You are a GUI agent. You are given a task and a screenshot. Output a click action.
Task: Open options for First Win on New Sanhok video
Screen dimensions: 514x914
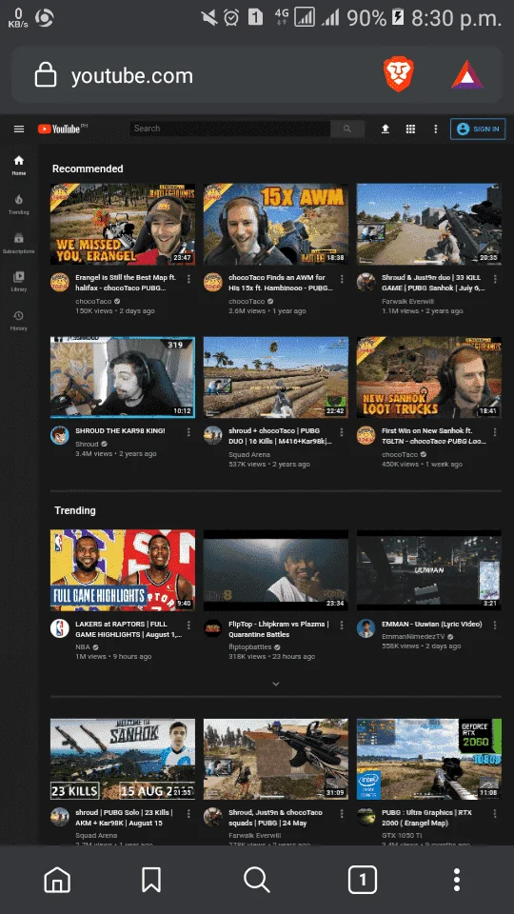pos(495,432)
